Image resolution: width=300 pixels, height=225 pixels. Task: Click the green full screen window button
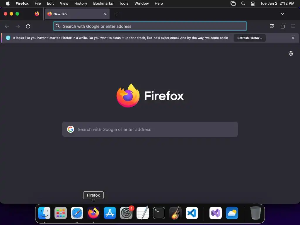point(17,14)
